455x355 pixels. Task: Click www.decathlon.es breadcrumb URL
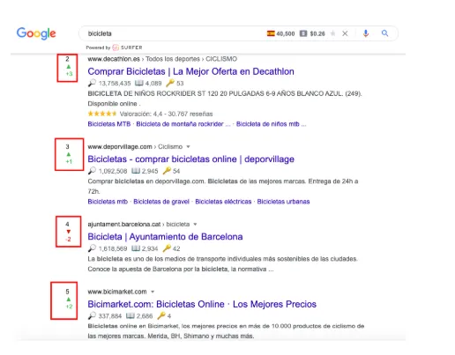pos(114,59)
